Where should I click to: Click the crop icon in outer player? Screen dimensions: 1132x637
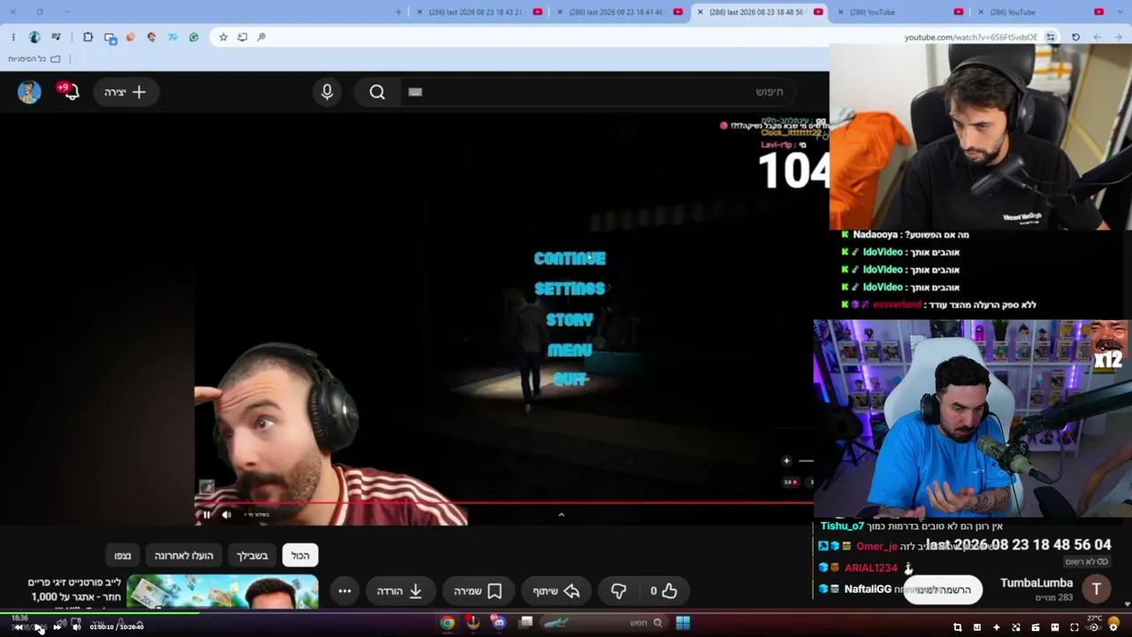958,627
